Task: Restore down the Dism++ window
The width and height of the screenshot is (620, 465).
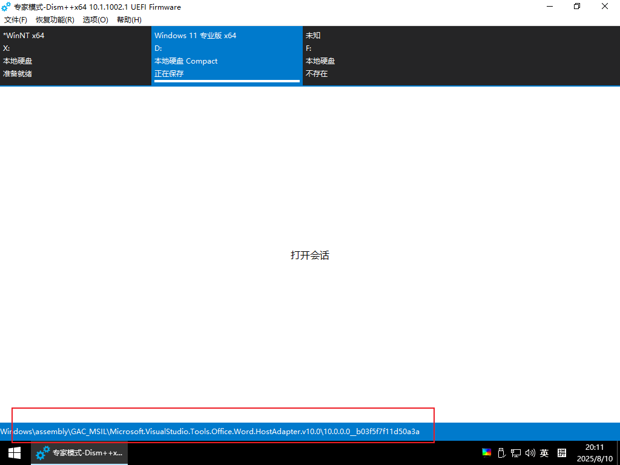Action: point(577,7)
